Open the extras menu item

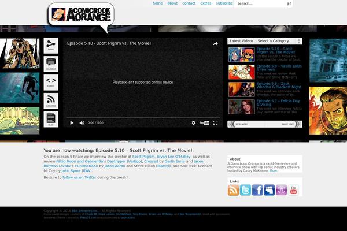(205, 3)
